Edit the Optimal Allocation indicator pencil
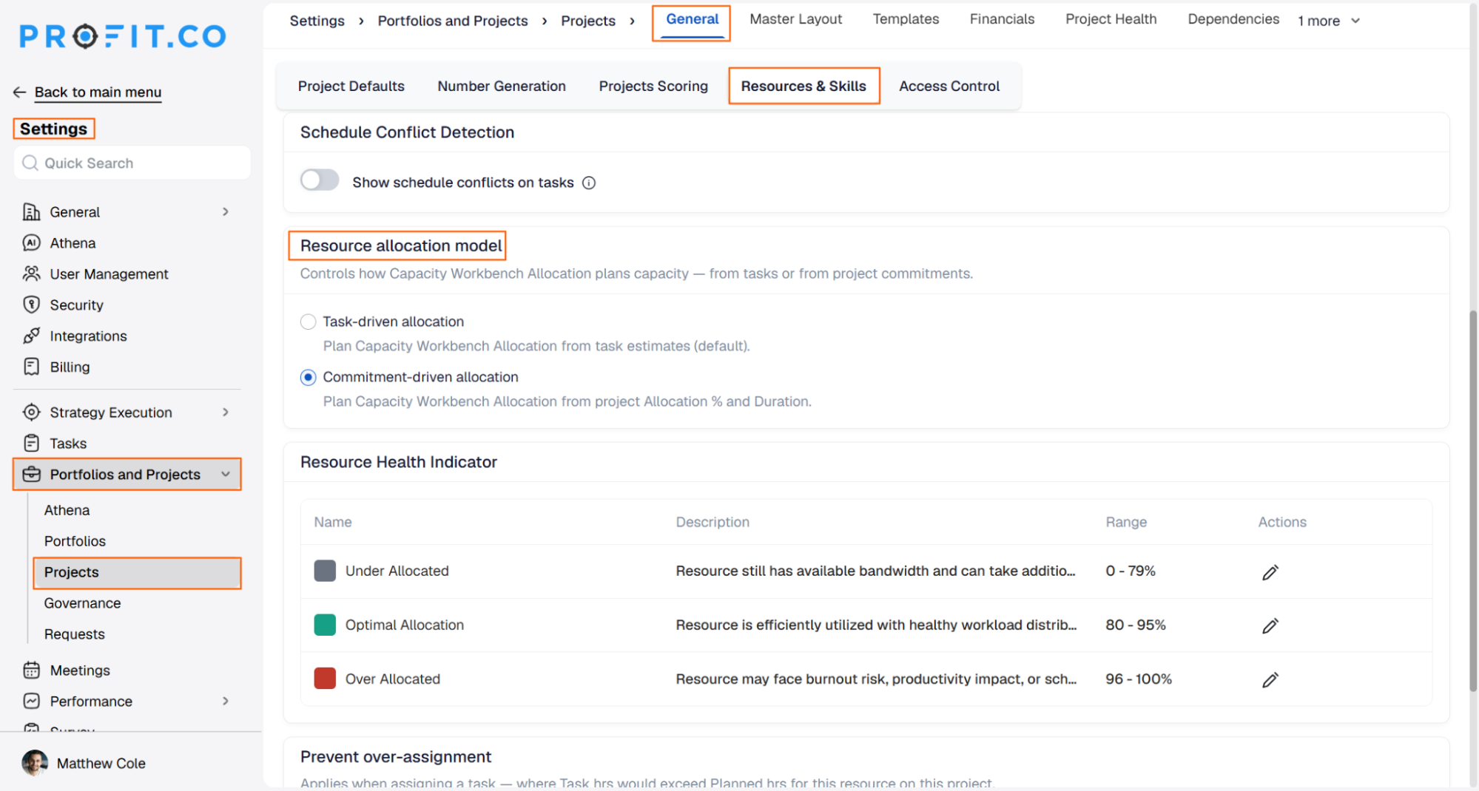Viewport: 1479px width, 791px height. 1270,626
